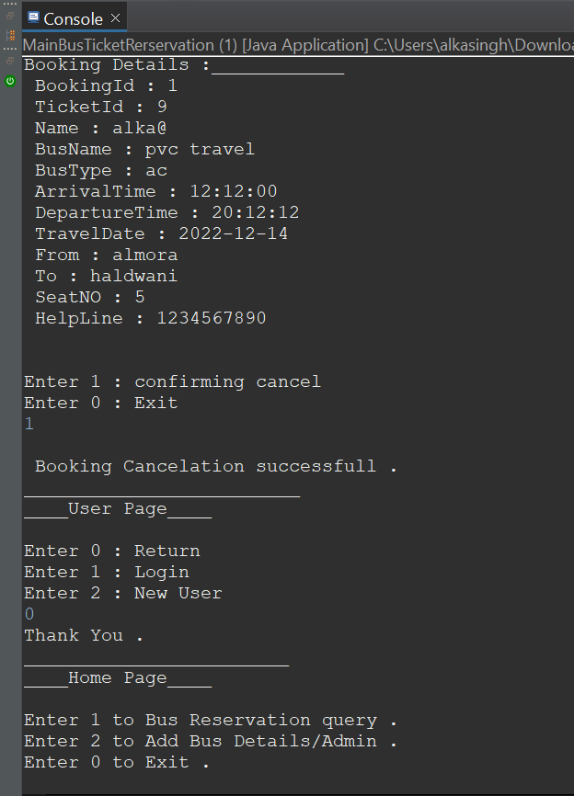Image resolution: width=574 pixels, height=796 pixels.
Task: Click the Console icon on the Console tab
Action: pos(33,17)
